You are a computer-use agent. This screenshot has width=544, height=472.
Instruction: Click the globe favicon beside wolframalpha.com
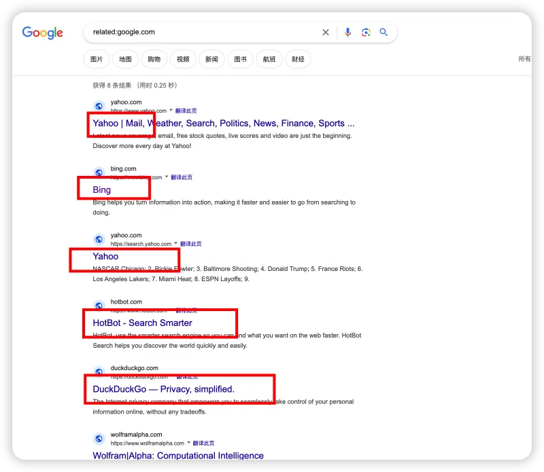[x=99, y=439]
